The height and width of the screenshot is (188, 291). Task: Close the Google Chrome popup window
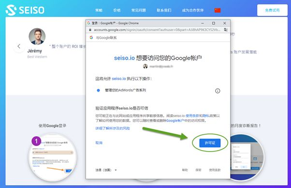(225, 23)
